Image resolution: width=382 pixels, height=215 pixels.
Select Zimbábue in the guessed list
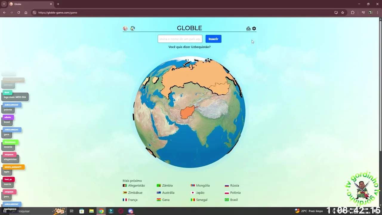[133, 193]
